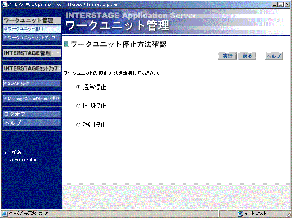This screenshot has height=218, width=292.
Task: Select the ワークユニット管理 sidebar heading
Action: click(x=32, y=20)
